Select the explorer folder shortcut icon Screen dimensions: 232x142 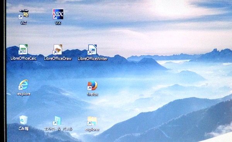(92, 121)
